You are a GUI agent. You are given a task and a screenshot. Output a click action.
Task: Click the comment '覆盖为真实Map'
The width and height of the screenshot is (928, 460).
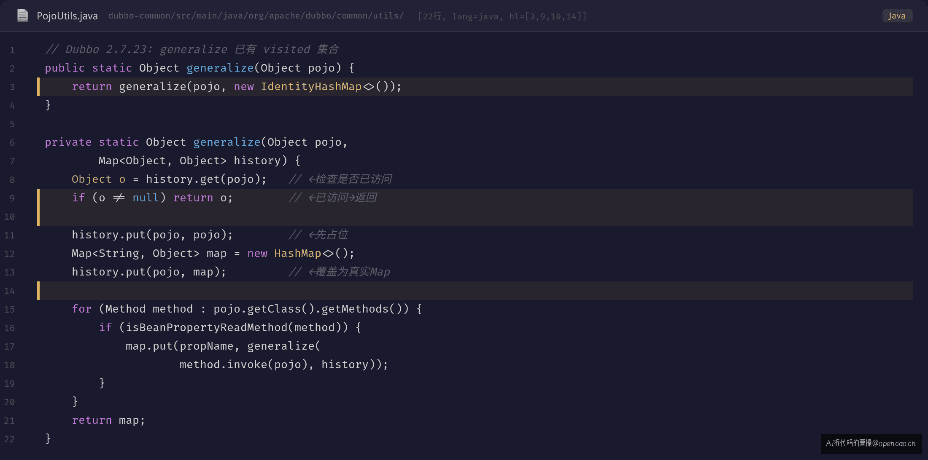point(353,272)
